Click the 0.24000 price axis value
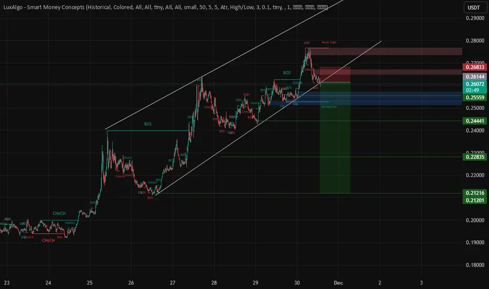 (x=475, y=131)
